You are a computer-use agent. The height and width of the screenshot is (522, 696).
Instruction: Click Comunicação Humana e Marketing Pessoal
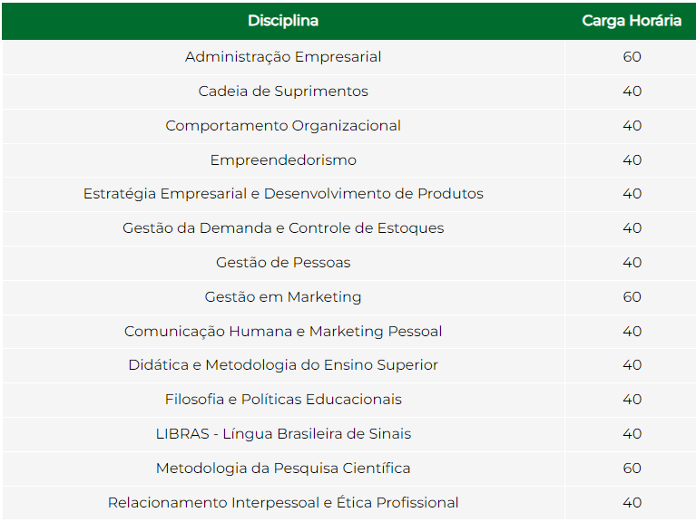click(283, 332)
